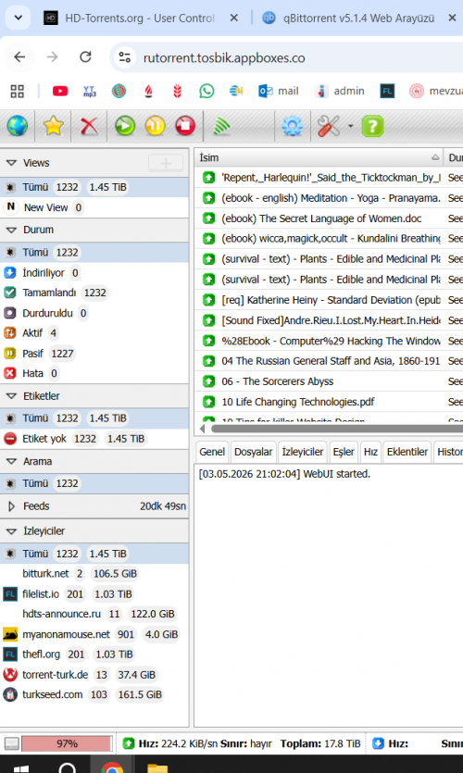
Task: Open the green question mark help icon
Action: (x=372, y=127)
